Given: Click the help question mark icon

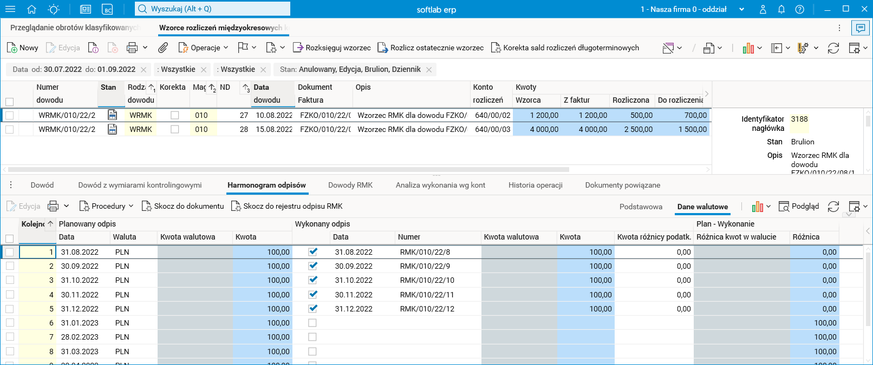Looking at the screenshot, I should (x=800, y=9).
